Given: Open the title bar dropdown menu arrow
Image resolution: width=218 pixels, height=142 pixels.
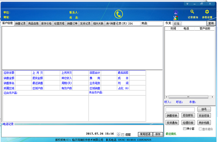Looking at the screenshot, I should coord(188,3).
